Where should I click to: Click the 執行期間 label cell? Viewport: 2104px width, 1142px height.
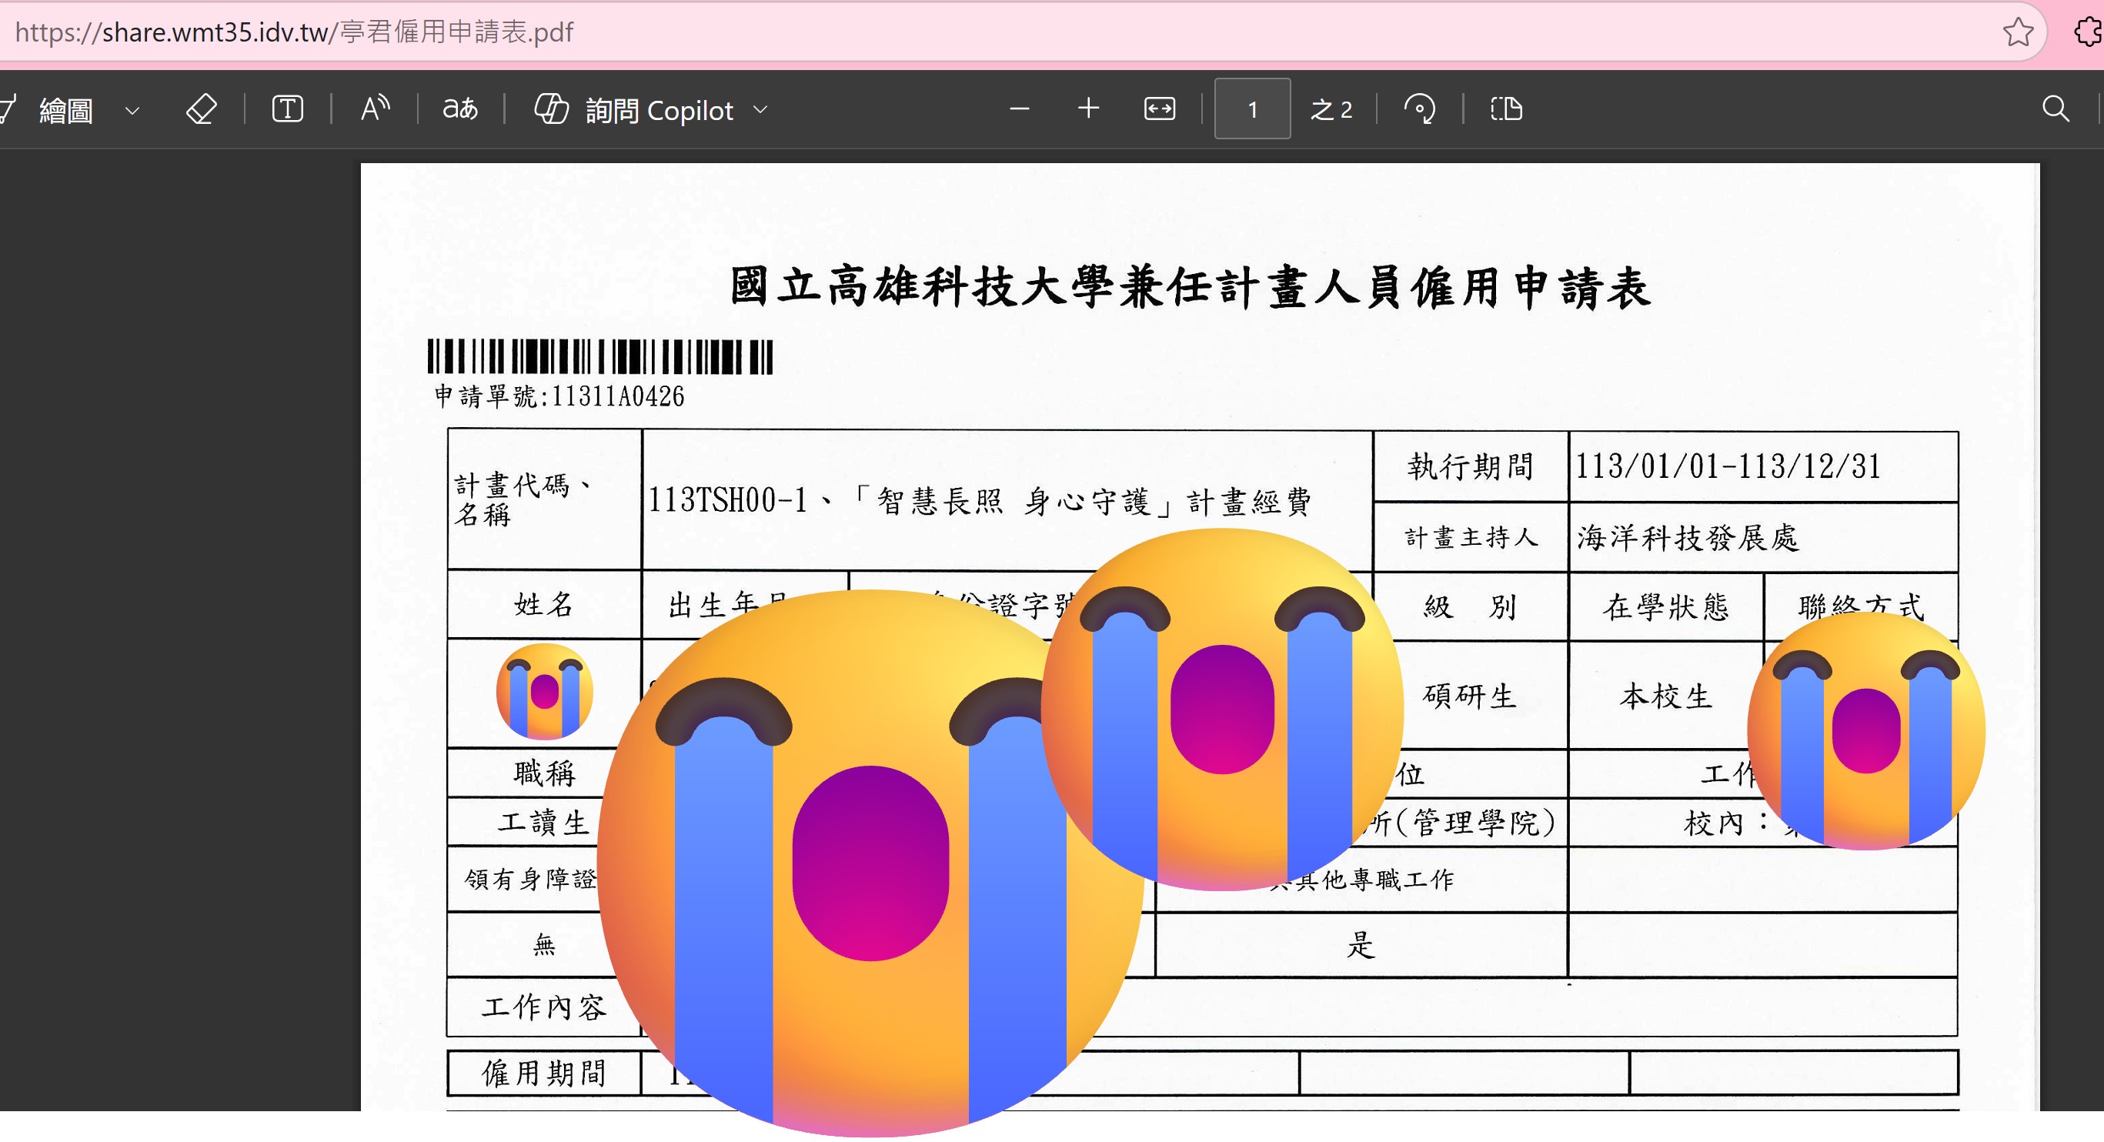click(x=1470, y=466)
